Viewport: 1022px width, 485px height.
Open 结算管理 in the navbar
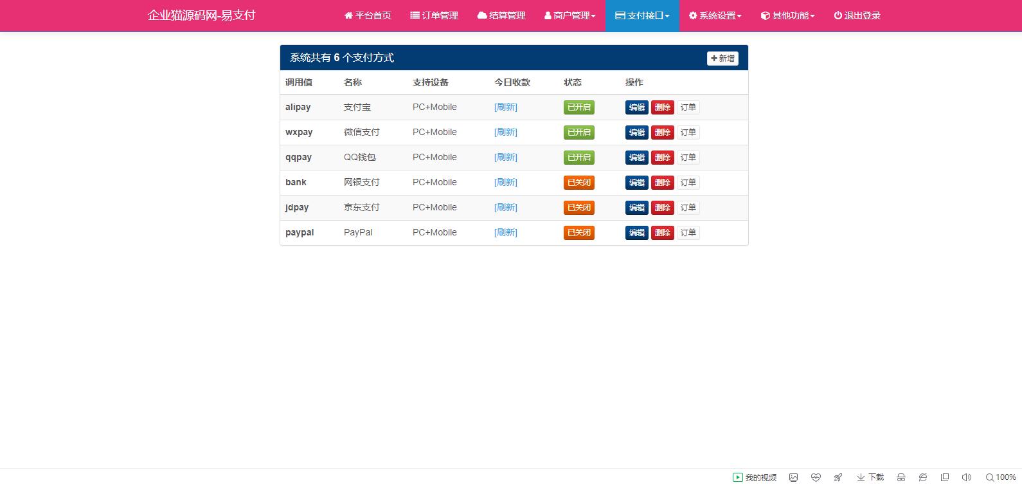click(x=501, y=15)
